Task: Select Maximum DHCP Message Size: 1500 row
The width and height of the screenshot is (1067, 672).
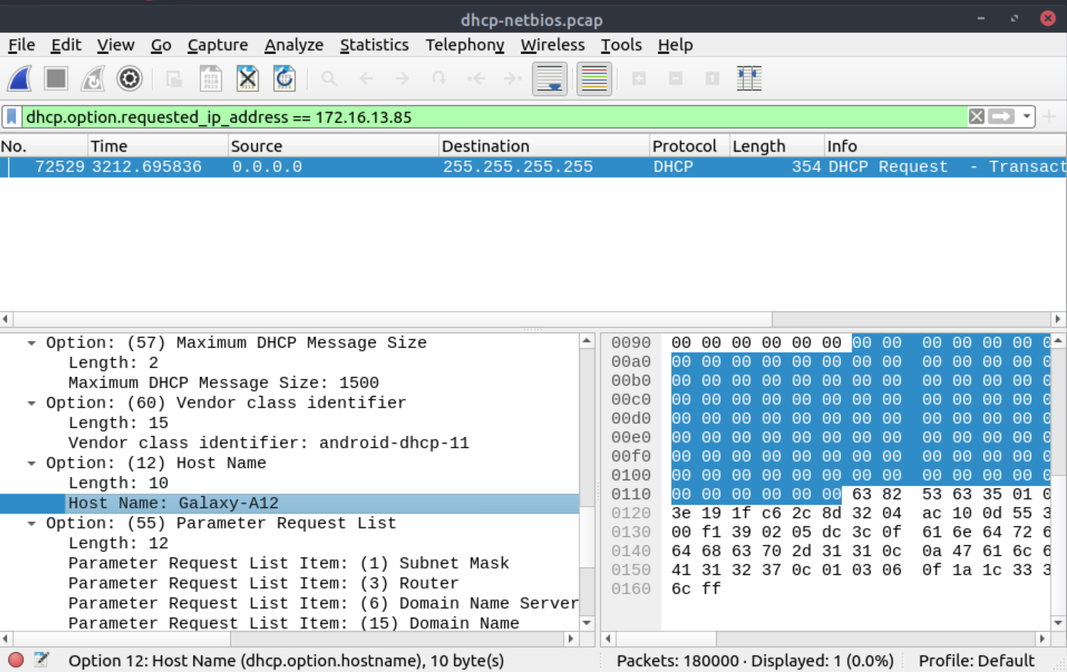Action: point(289,383)
